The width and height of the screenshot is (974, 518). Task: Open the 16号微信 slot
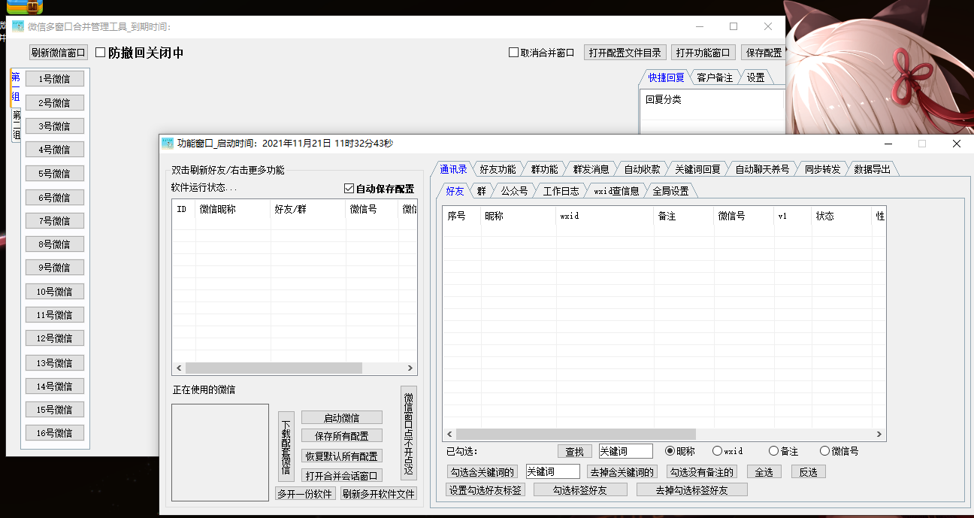tap(55, 432)
